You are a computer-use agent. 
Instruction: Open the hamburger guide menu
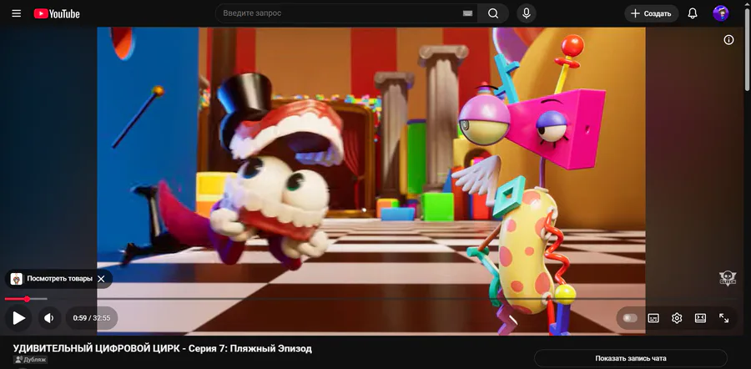click(x=17, y=13)
